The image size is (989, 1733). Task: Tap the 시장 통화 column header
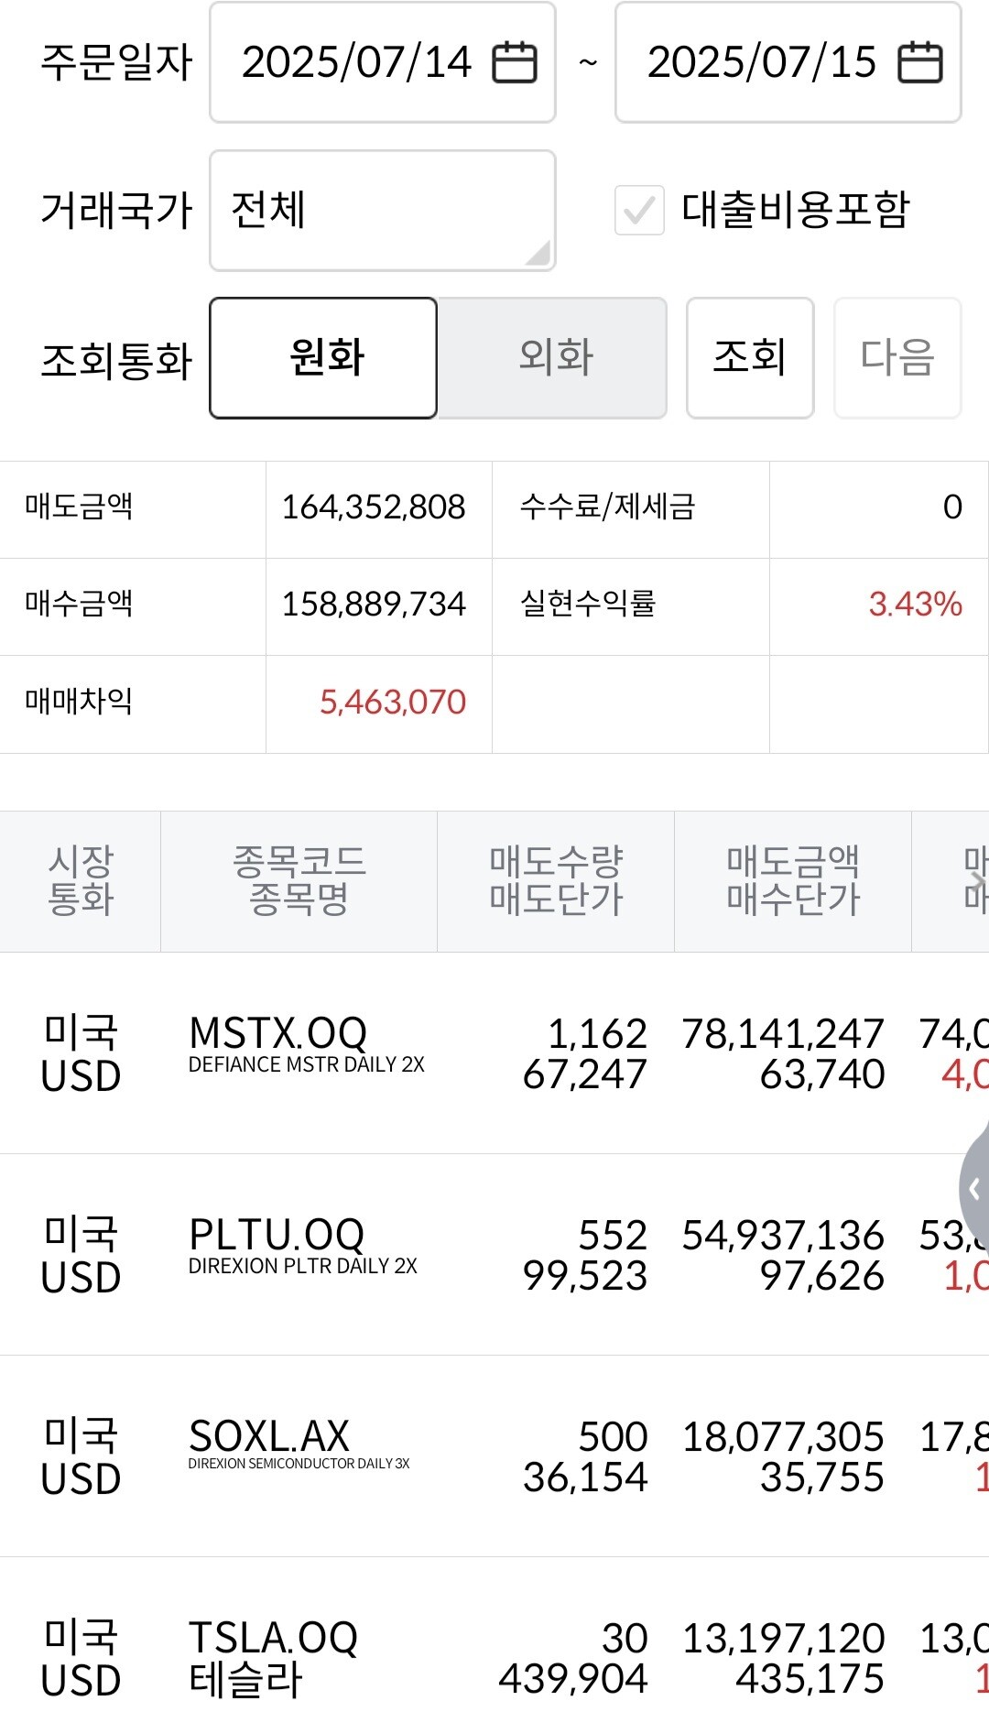(x=81, y=881)
